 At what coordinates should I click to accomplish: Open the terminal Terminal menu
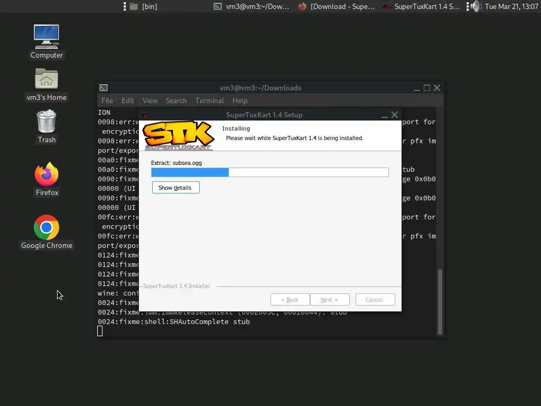tap(209, 100)
